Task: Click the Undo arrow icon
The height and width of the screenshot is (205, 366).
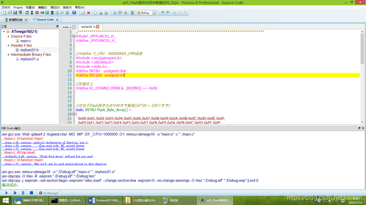Action: click(x=162, y=13)
